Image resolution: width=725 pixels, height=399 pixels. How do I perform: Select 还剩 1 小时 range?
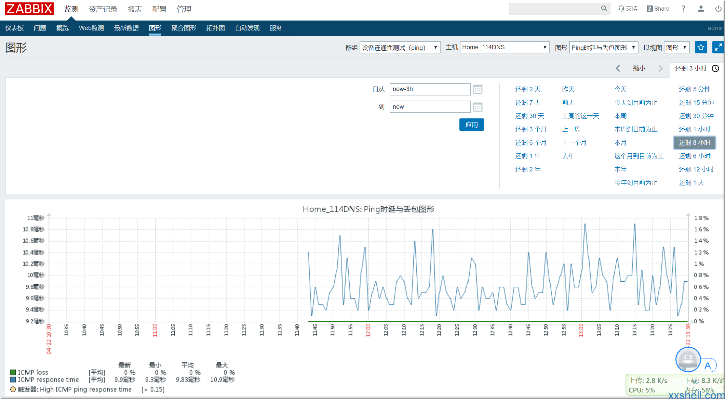click(x=695, y=129)
